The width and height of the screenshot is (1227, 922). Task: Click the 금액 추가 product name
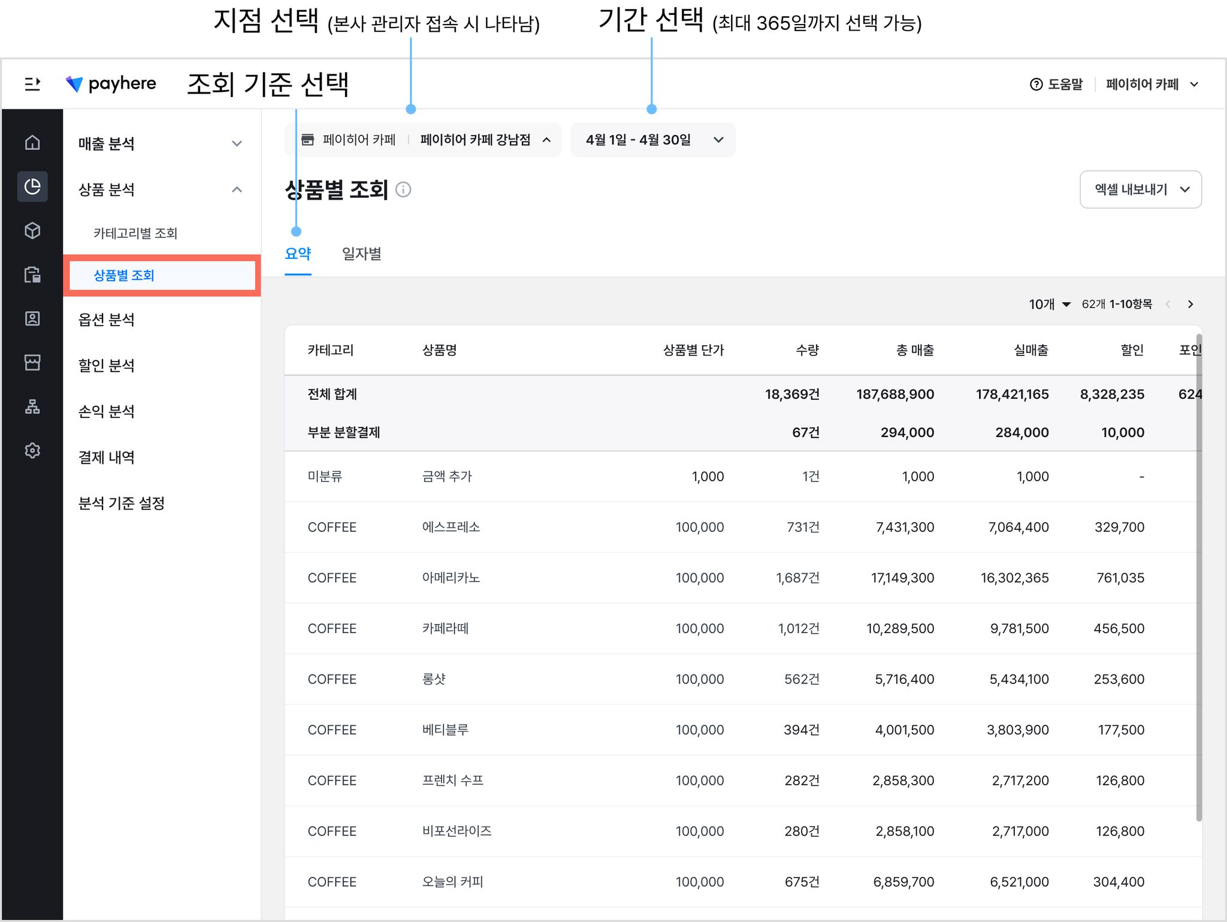pyautogui.click(x=447, y=477)
